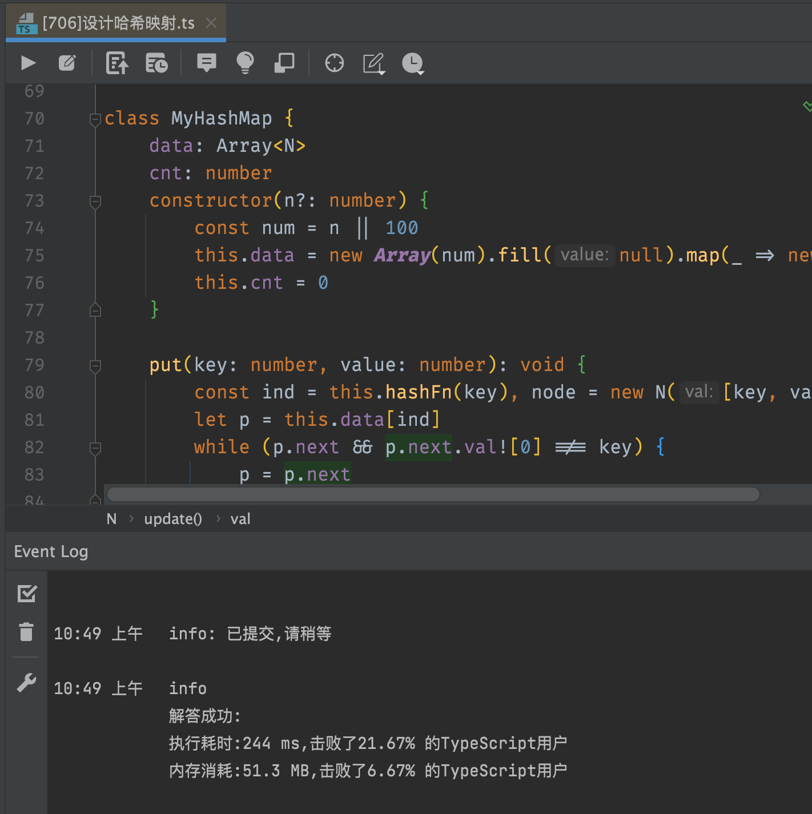Click the horizontal editor scrollbar
812x814 pixels.
pyautogui.click(x=433, y=494)
